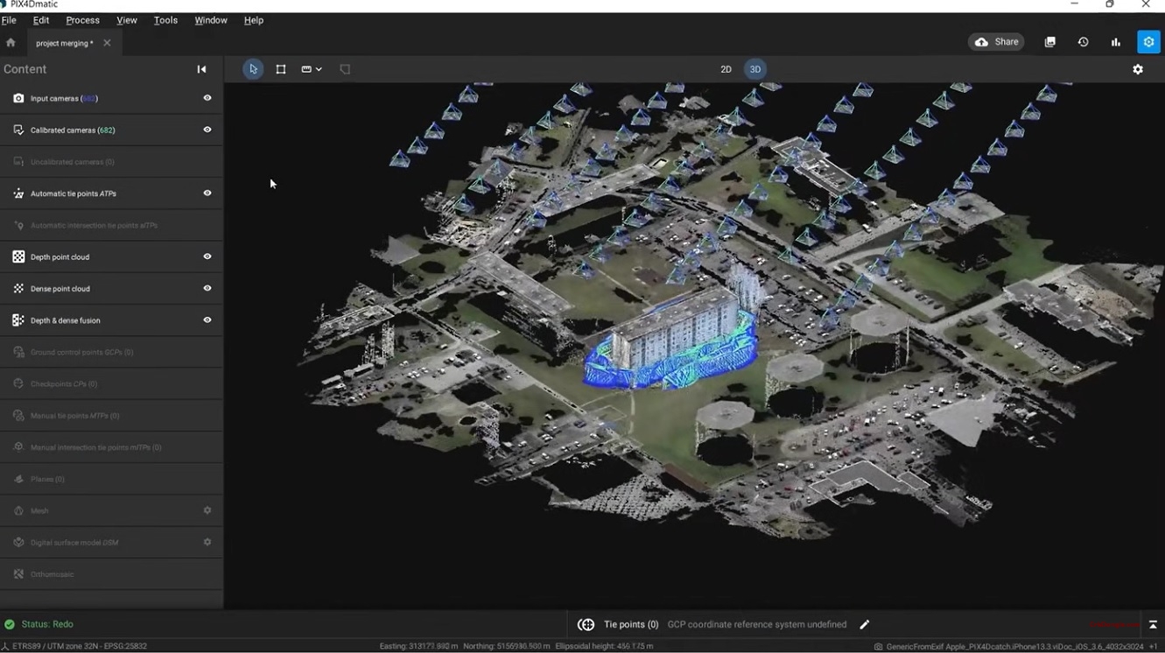Open the Process menu
1165x653 pixels.
coord(82,19)
